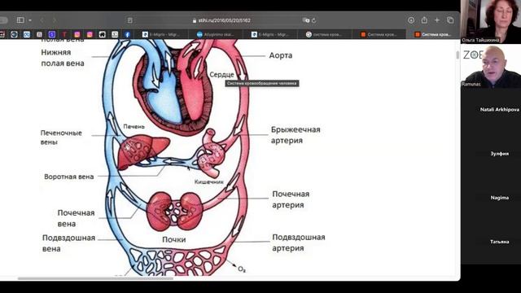Image resolution: width=521 pixels, height=293 pixels.
Task: Click the 'Подвздошная вена' label
Action: tap(68, 243)
